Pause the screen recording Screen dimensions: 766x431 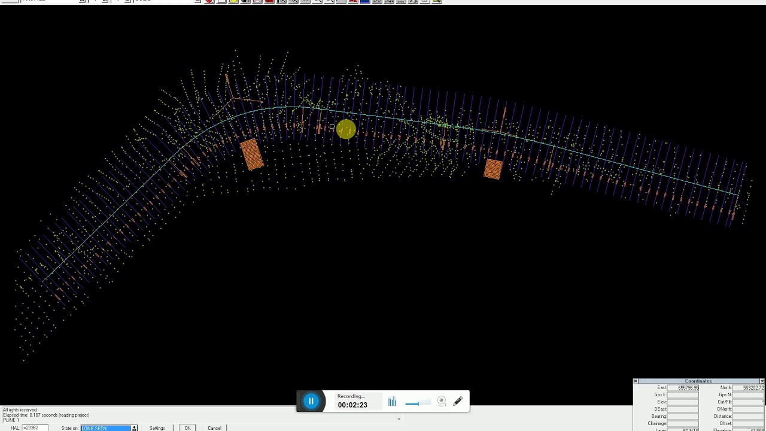click(311, 401)
